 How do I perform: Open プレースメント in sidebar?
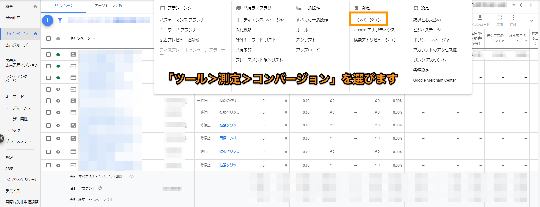pos(18,141)
